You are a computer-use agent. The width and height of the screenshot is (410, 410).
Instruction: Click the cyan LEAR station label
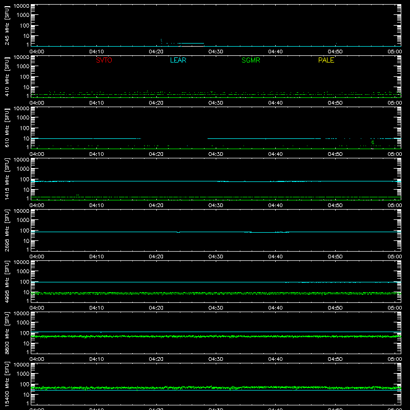[x=178, y=60]
